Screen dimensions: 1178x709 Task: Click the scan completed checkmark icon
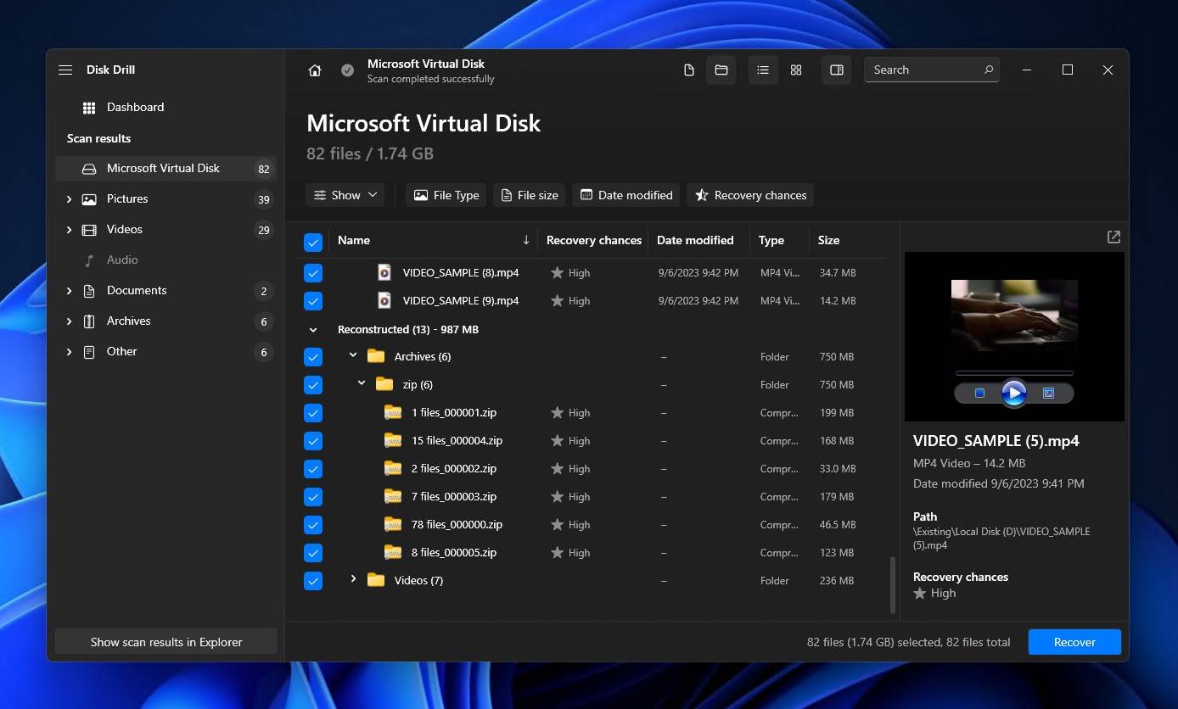coord(347,70)
